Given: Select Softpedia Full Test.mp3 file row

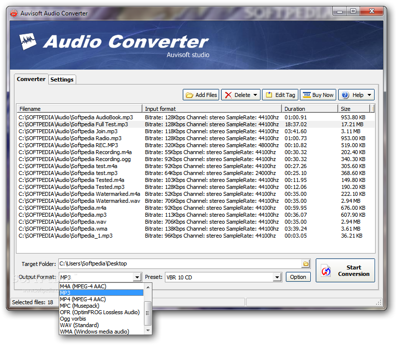Looking at the screenshot, I should click(x=195, y=124).
